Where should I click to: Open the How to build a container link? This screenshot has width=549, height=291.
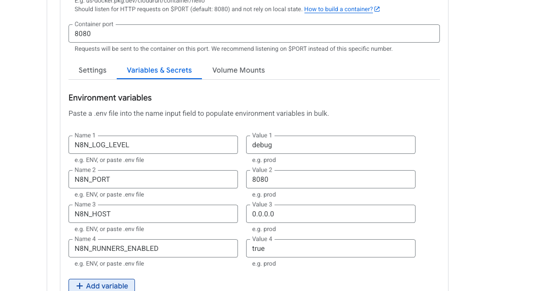[338, 9]
